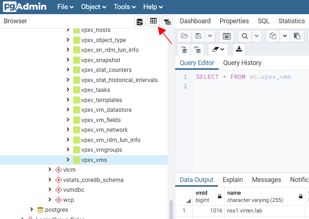Viewport: 309px width, 219px height.
Task: Expand the vpxv_vmgroups node
Action: click(x=68, y=150)
